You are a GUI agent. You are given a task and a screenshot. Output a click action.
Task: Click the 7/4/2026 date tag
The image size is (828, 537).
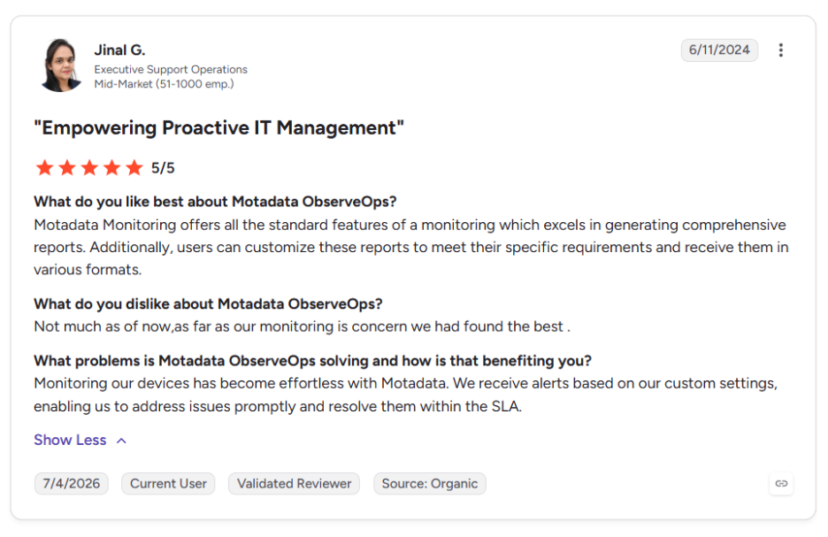[72, 484]
